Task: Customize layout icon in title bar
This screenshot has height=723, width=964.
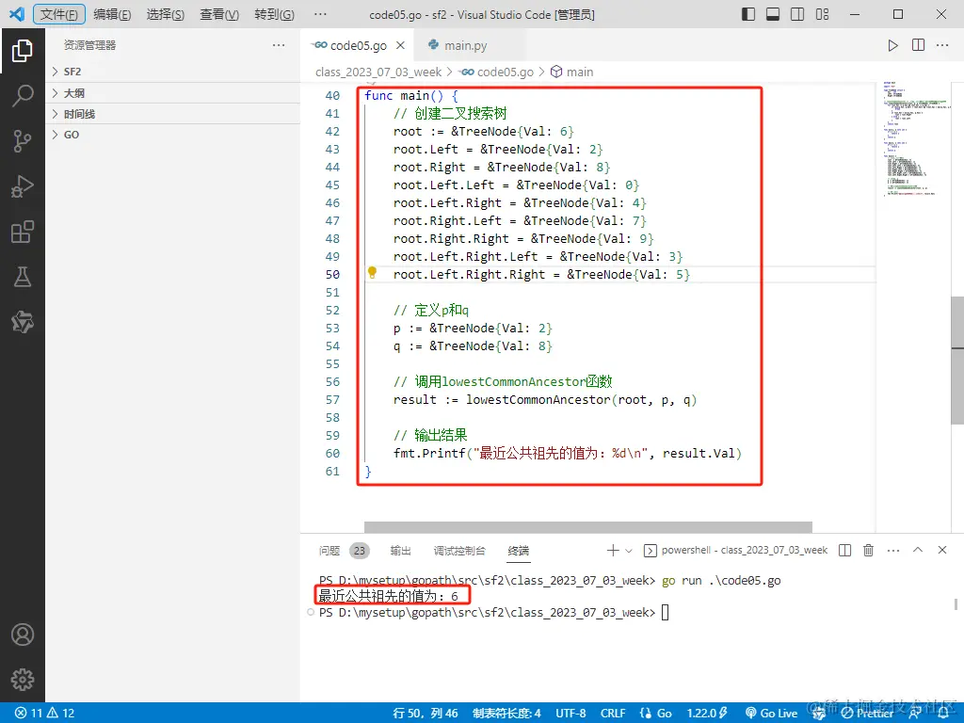Action: 822,14
